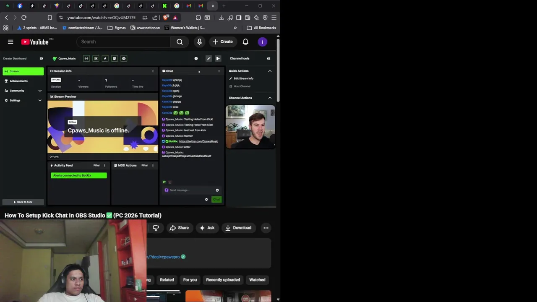Viewport: 537px width, 302px height.
Task: Click the Activity Feed Filter in the video
Action: click(96, 165)
